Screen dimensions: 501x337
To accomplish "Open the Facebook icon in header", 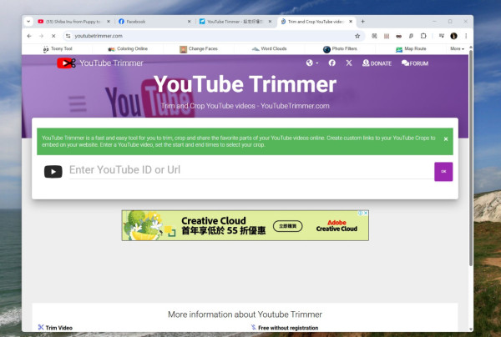I will (332, 63).
